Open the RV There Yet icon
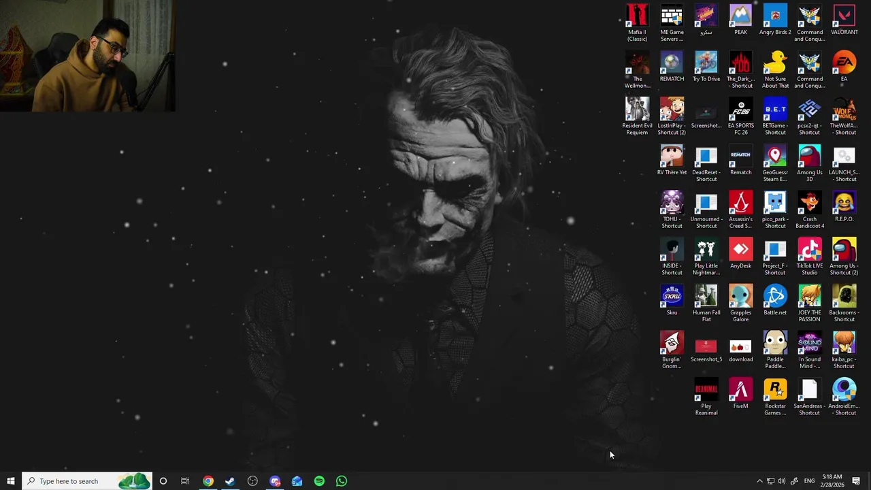 [x=672, y=159]
